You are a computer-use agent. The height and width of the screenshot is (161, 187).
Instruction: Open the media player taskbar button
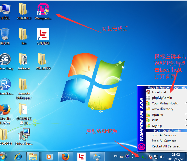coord(49,157)
